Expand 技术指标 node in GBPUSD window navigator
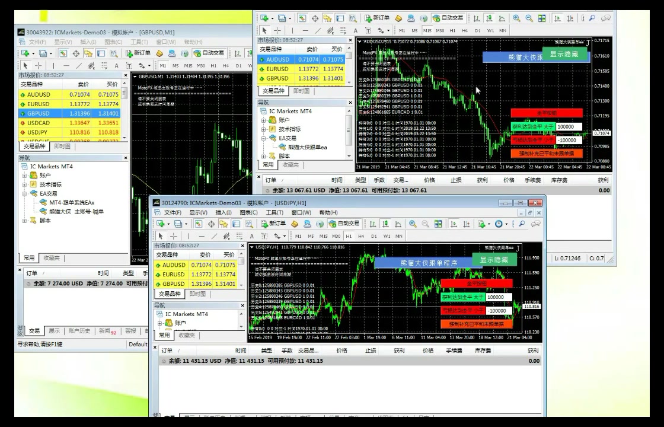The height and width of the screenshot is (427, 664). coord(24,184)
